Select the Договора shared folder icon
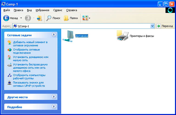 68,36
